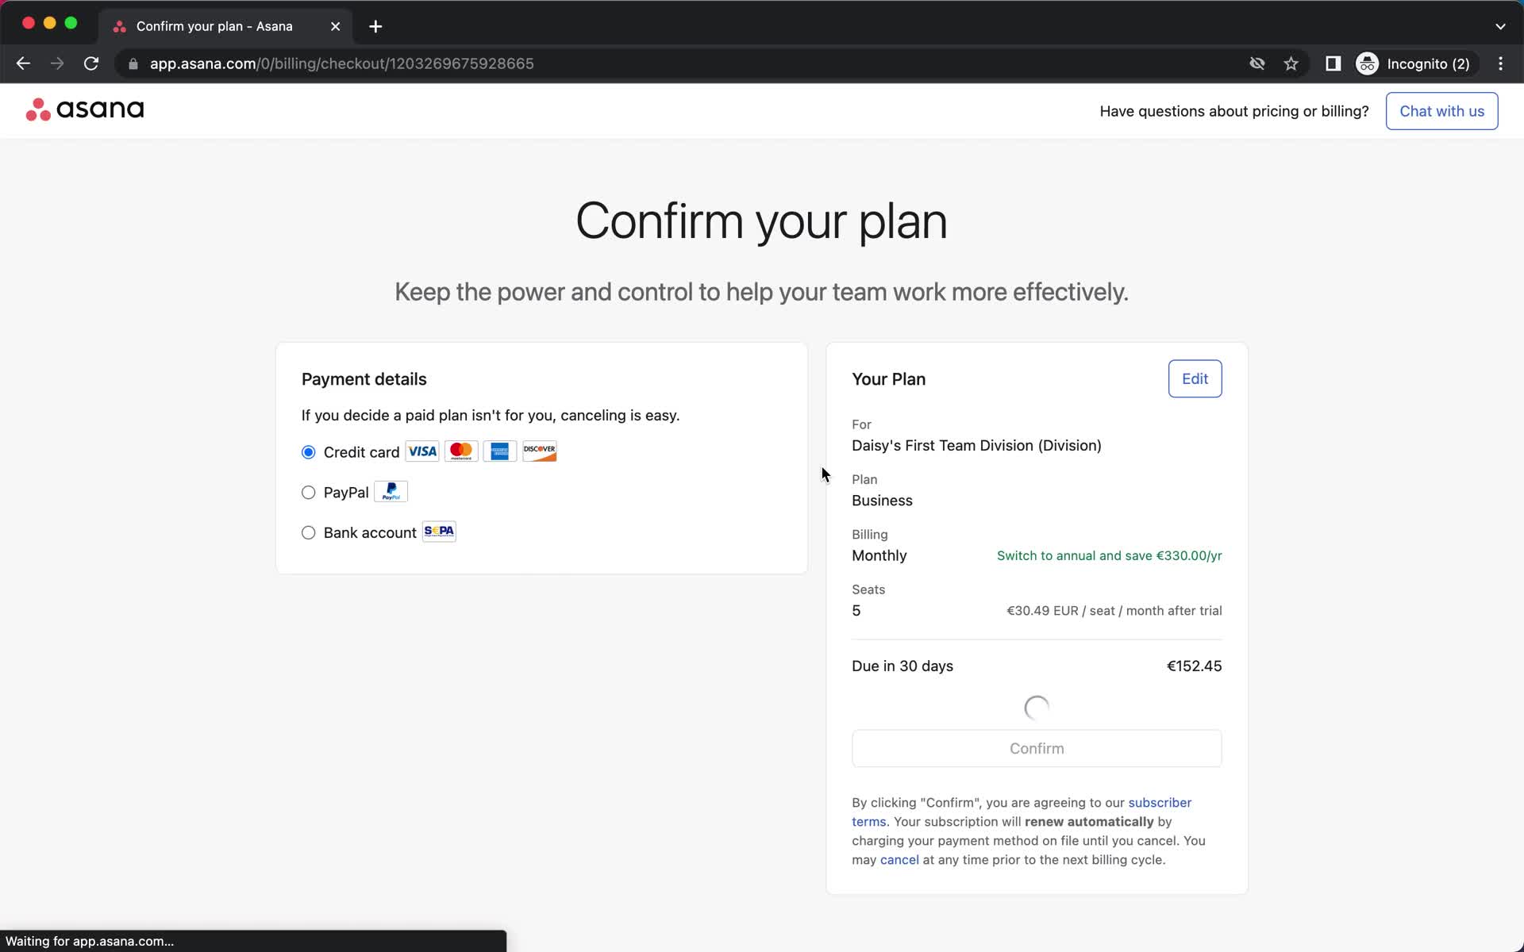1524x952 pixels.
Task: Click the lock icon in address bar
Action: 133,63
